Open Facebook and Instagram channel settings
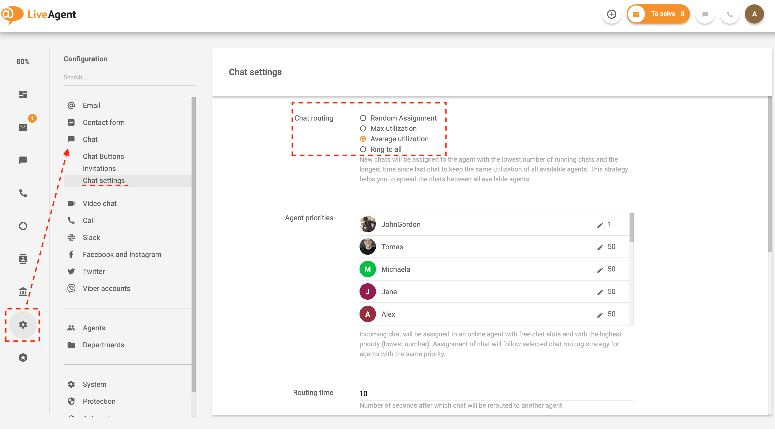This screenshot has width=775, height=429. pyautogui.click(x=122, y=254)
